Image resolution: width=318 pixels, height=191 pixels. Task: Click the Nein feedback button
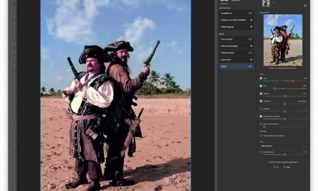287,167
